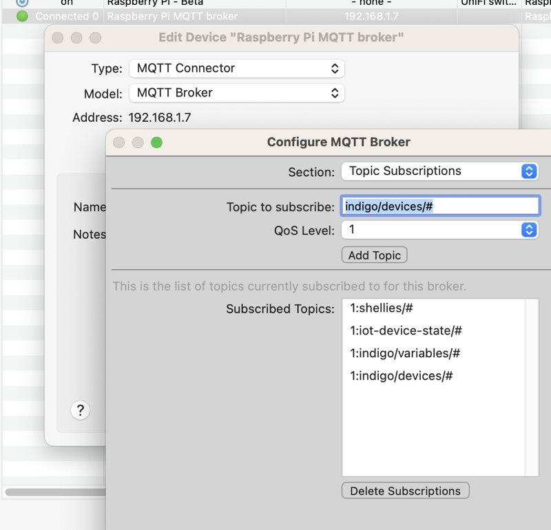Open the QoS Level dropdown

click(x=439, y=230)
